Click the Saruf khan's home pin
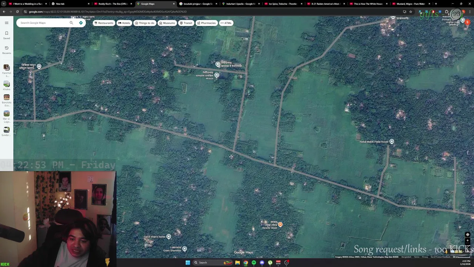The height and width of the screenshot is (267, 474). coord(168,236)
